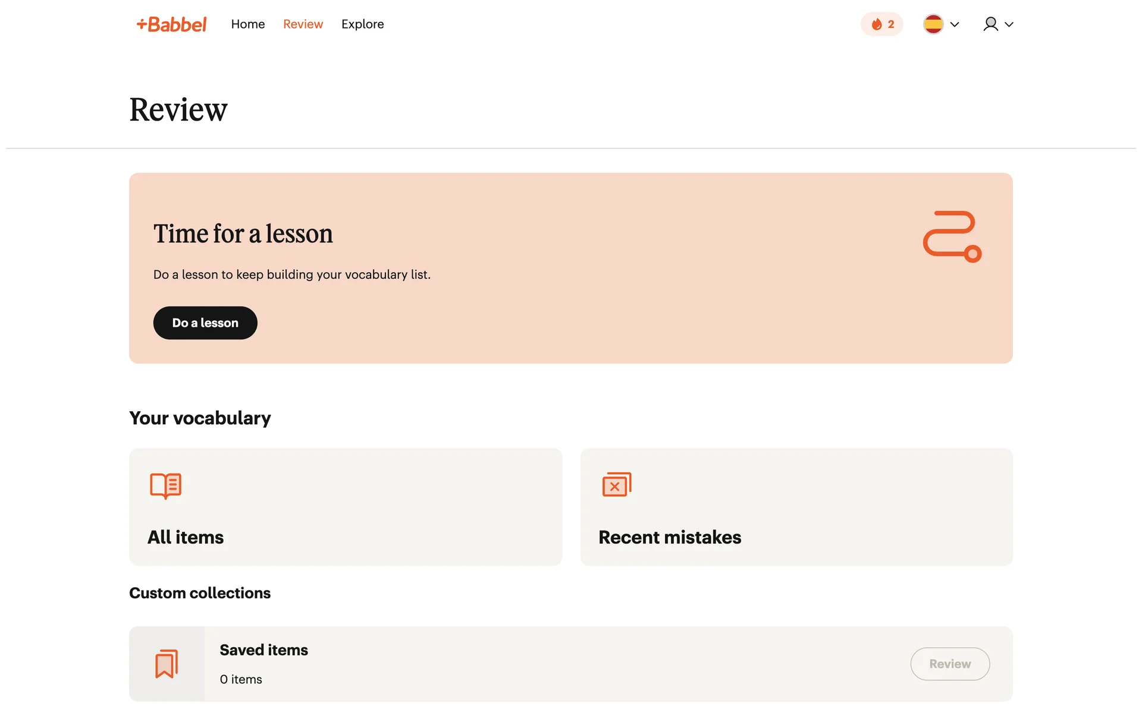Click the Time for a lesson heading

(243, 234)
